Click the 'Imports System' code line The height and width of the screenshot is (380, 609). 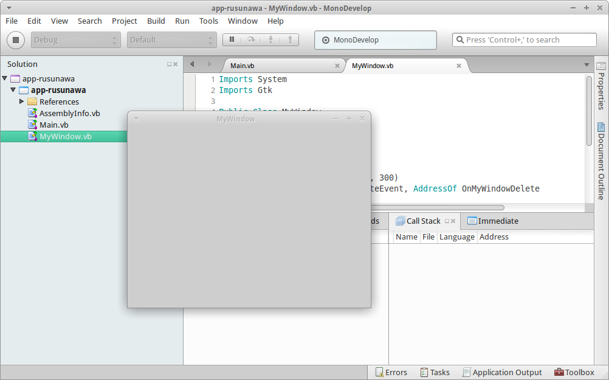[x=253, y=79]
